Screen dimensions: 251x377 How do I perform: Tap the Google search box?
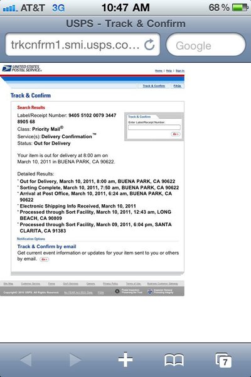pos(206,45)
